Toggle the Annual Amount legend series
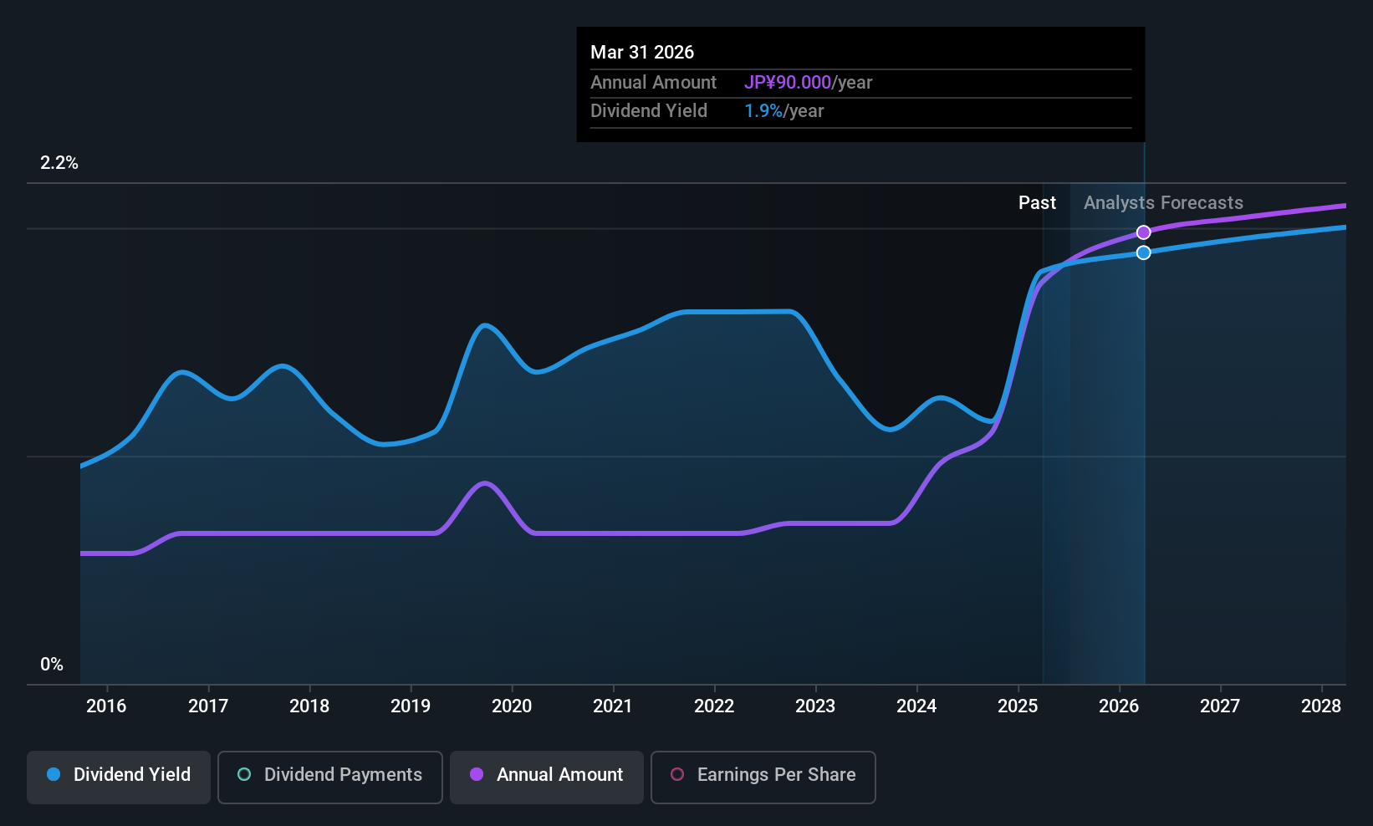1373x826 pixels. (547, 777)
